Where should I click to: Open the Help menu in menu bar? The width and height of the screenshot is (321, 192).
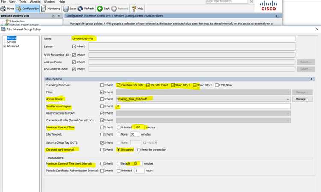point(62,2)
